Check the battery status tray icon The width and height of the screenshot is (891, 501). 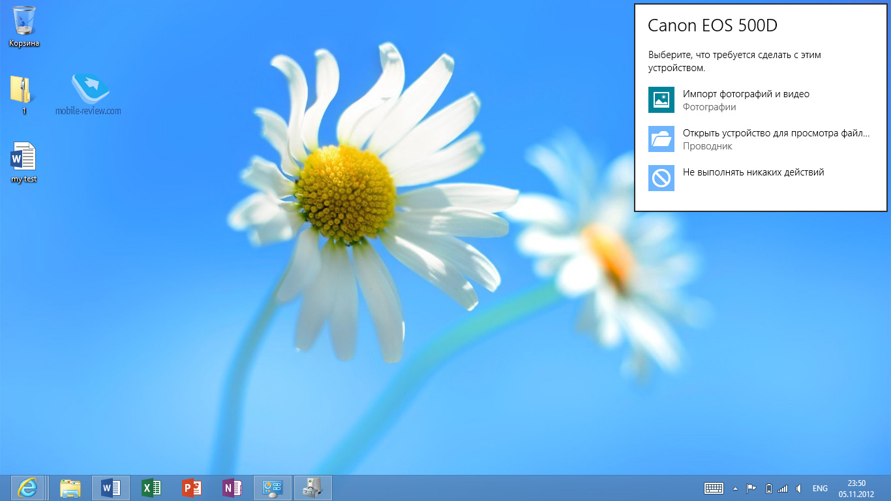coord(769,488)
